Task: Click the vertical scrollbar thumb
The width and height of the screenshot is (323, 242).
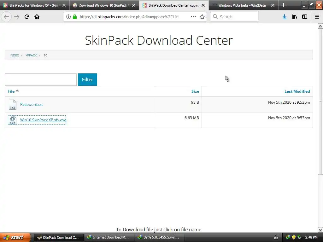Action: coord(320,102)
